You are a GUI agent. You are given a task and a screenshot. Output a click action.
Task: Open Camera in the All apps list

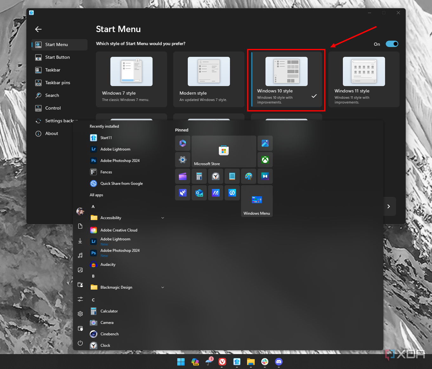[x=128, y=323]
